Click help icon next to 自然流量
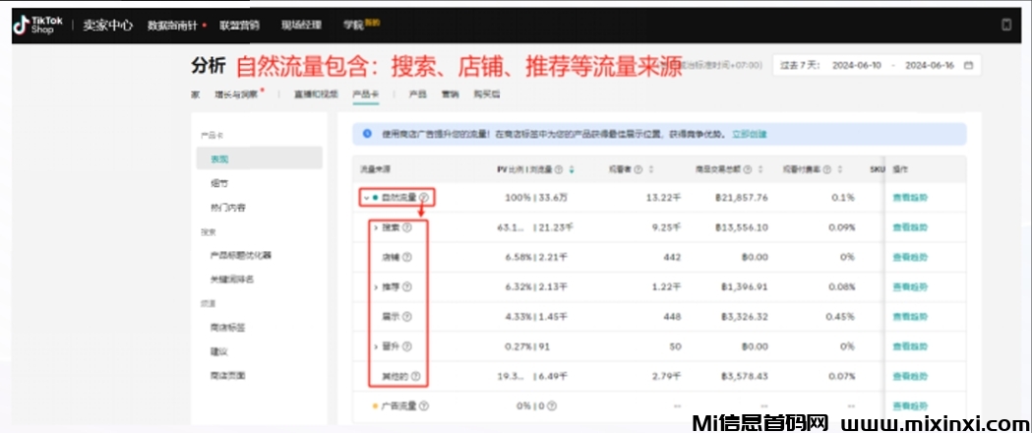 tap(424, 198)
